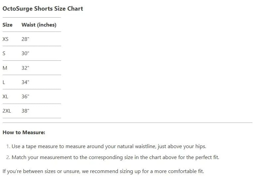Click the 32" waist measurement

point(25,68)
